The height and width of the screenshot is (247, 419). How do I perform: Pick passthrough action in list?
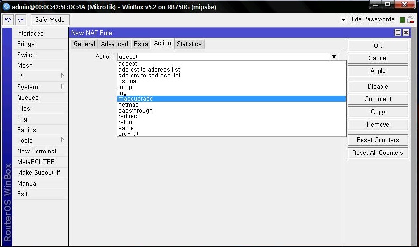click(x=232, y=111)
